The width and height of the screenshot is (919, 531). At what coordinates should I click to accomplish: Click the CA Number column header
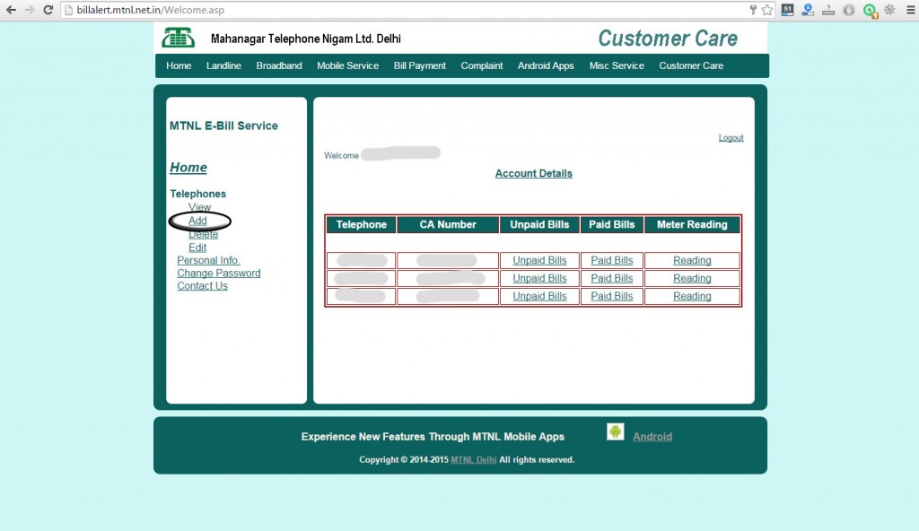pos(448,224)
